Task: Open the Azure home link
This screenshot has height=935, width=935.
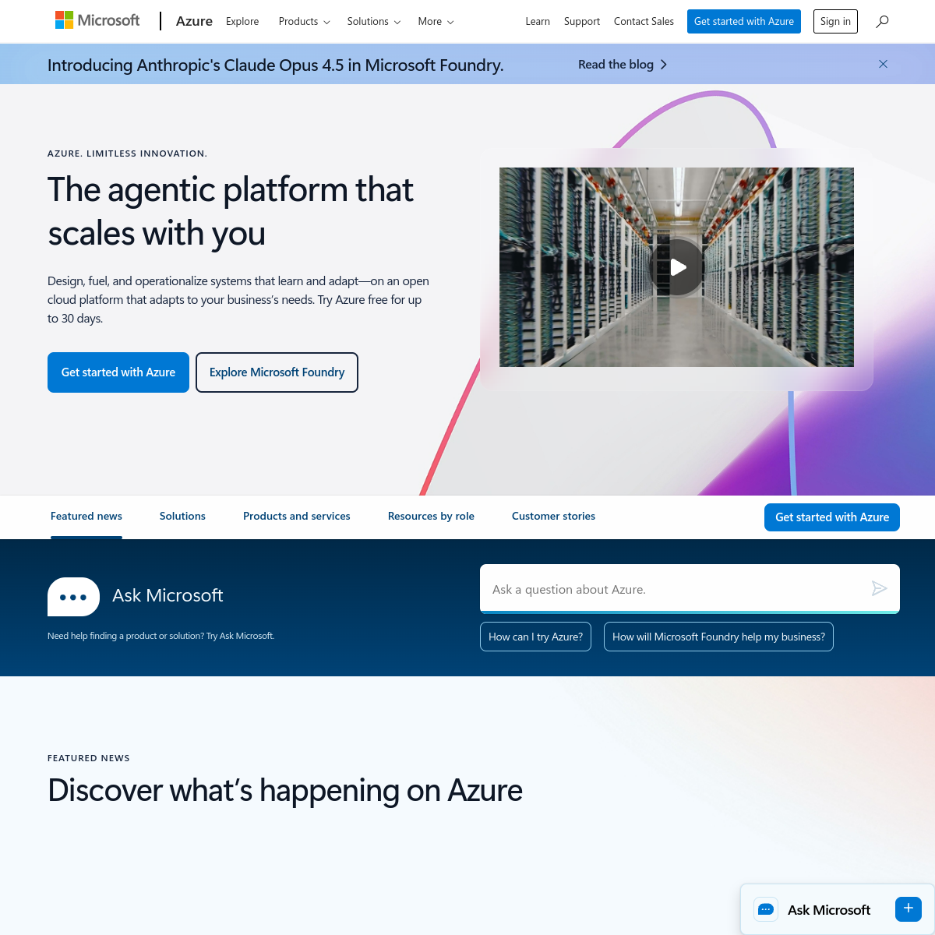Action: [194, 21]
